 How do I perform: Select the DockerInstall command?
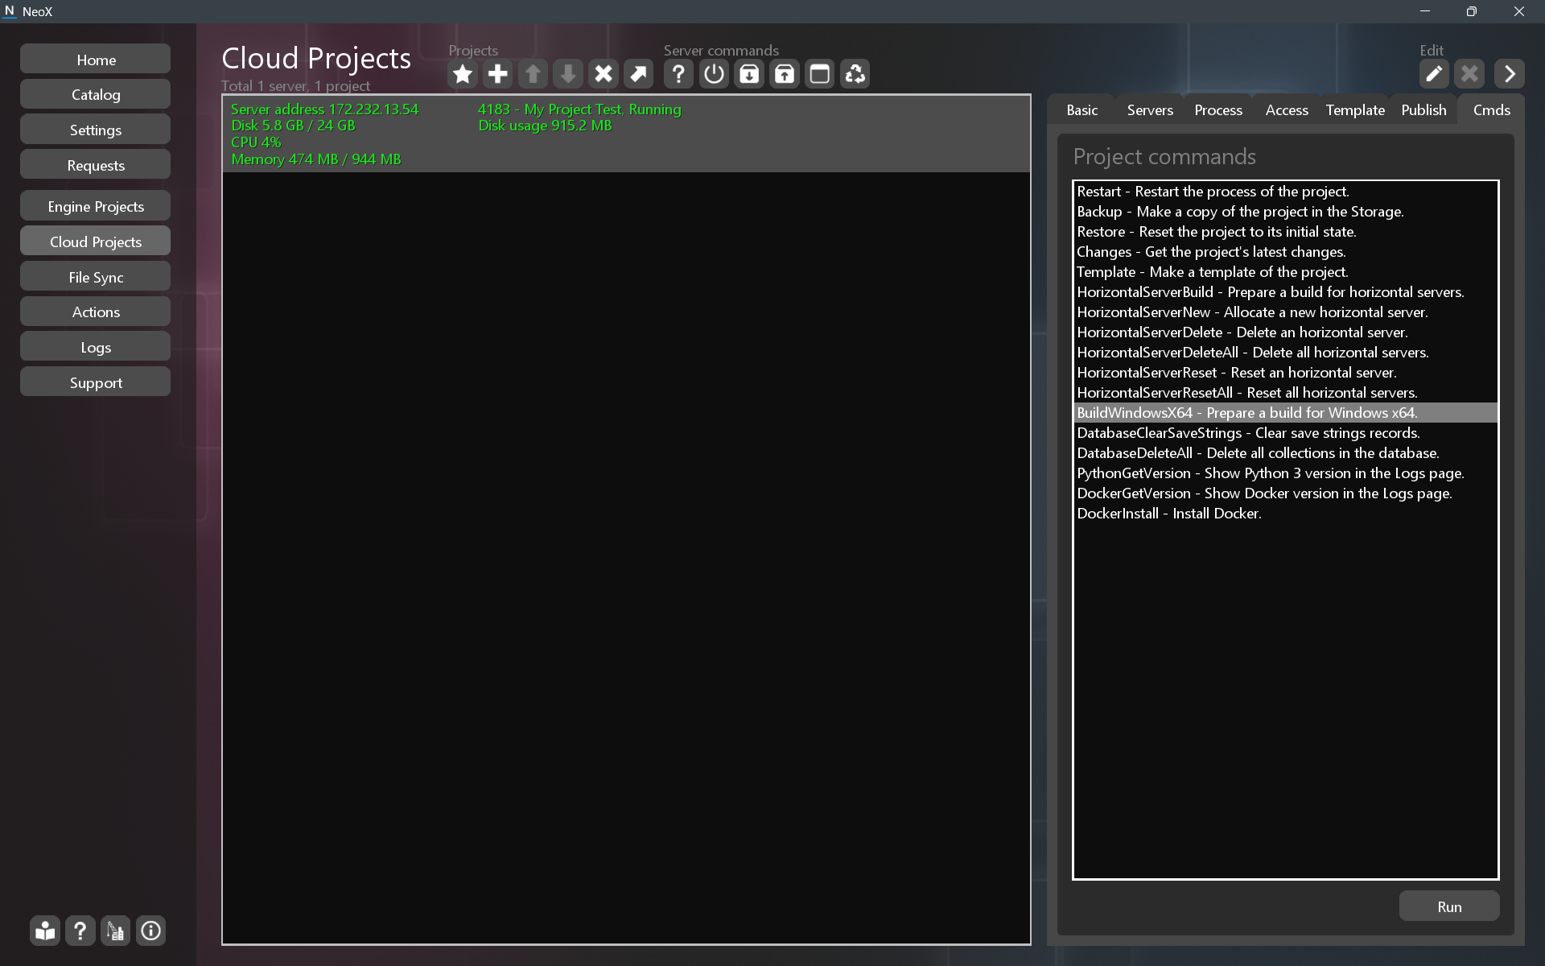coord(1168,514)
